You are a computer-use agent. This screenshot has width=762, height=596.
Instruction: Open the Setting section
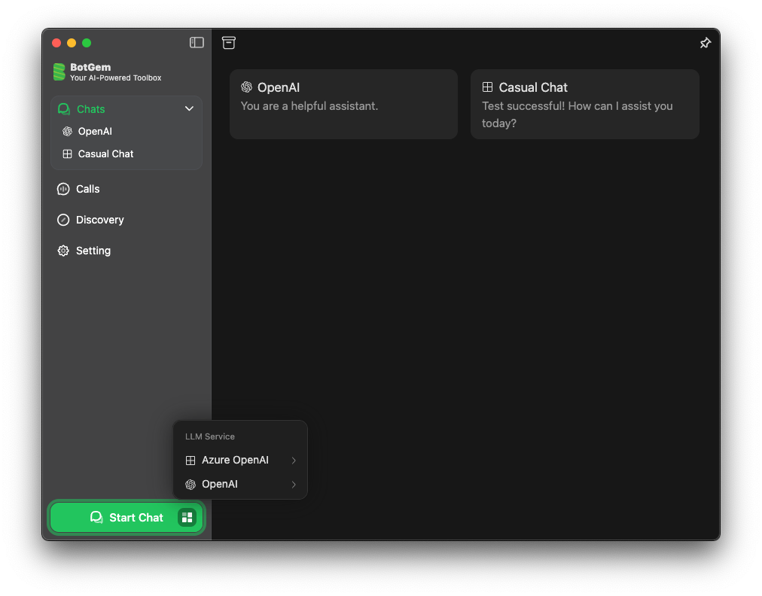click(126, 251)
